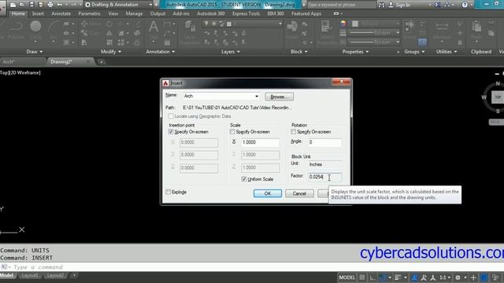Click the color wheel icon in Properties panel

343,24
